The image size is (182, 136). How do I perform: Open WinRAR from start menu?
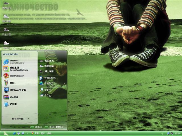pos(11,97)
